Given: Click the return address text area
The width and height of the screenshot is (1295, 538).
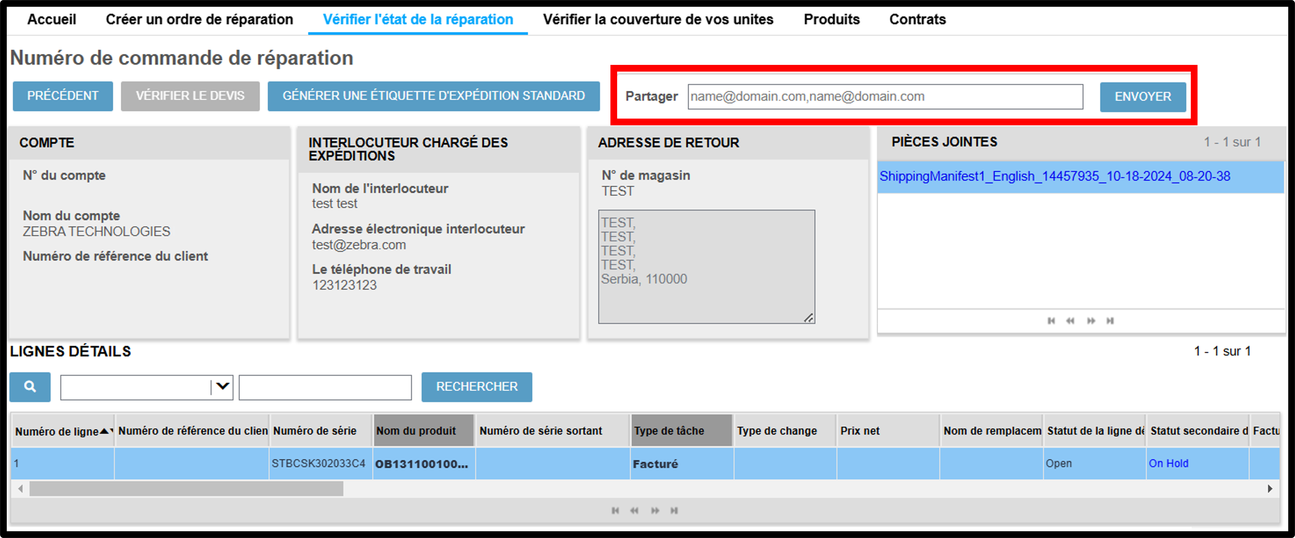Looking at the screenshot, I should coord(706,267).
